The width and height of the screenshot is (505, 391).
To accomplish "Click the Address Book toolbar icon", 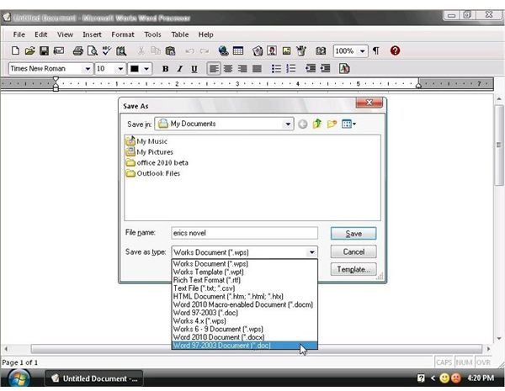I will [321, 50].
